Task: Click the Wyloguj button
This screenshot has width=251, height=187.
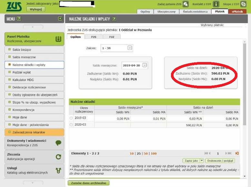Action: point(36,9)
